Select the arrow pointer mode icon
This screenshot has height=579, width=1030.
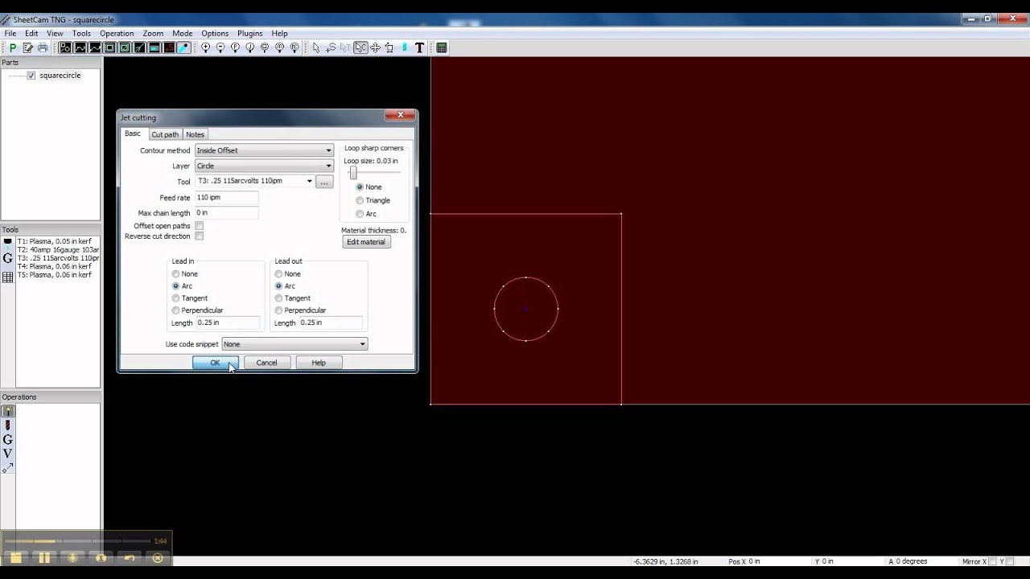(316, 47)
